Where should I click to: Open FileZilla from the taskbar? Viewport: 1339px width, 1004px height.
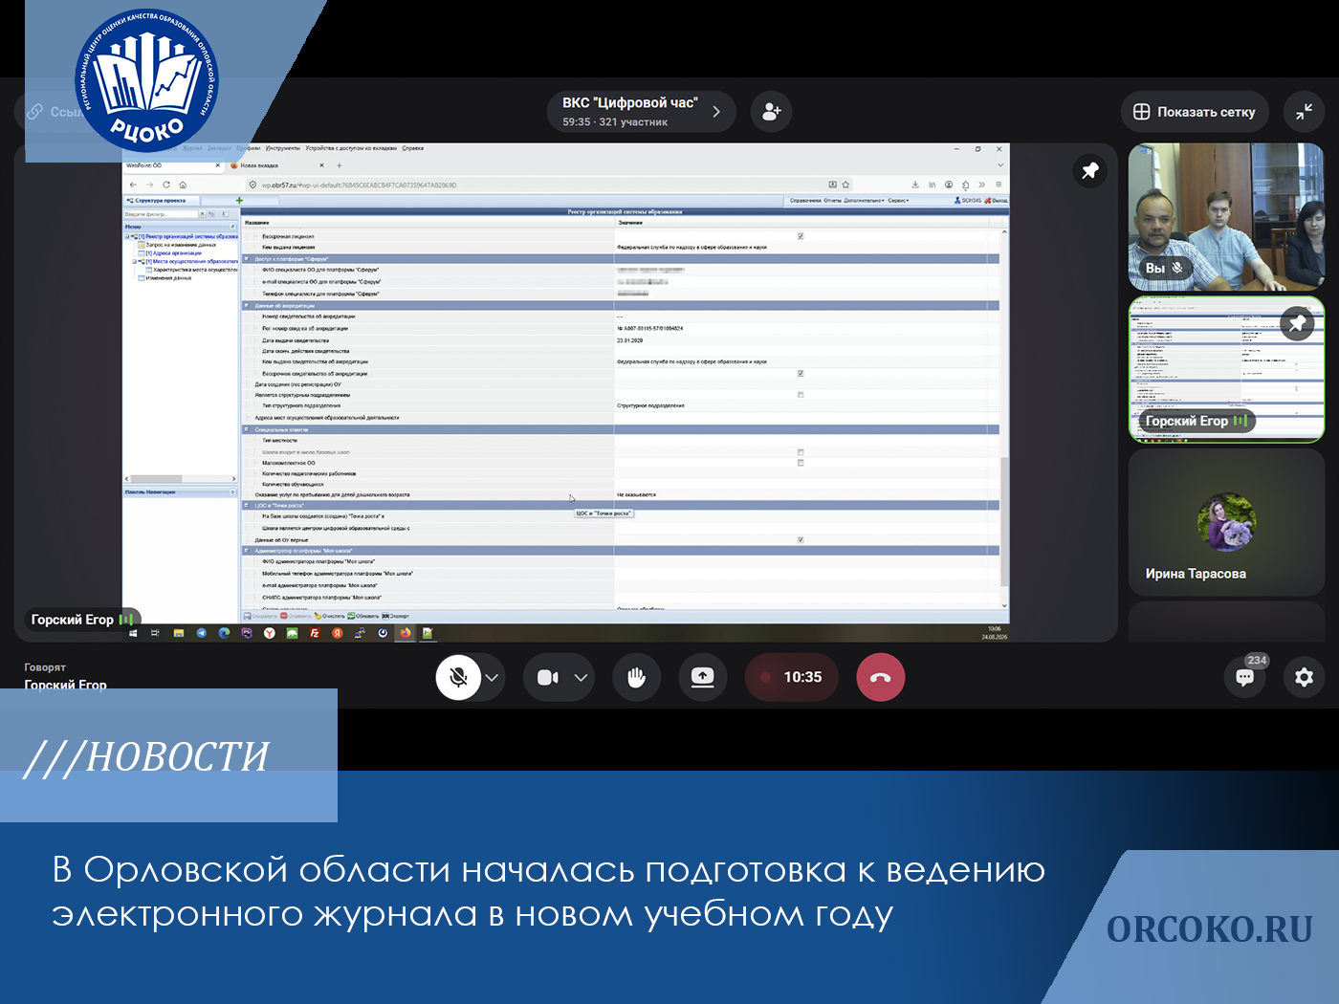pos(315,633)
